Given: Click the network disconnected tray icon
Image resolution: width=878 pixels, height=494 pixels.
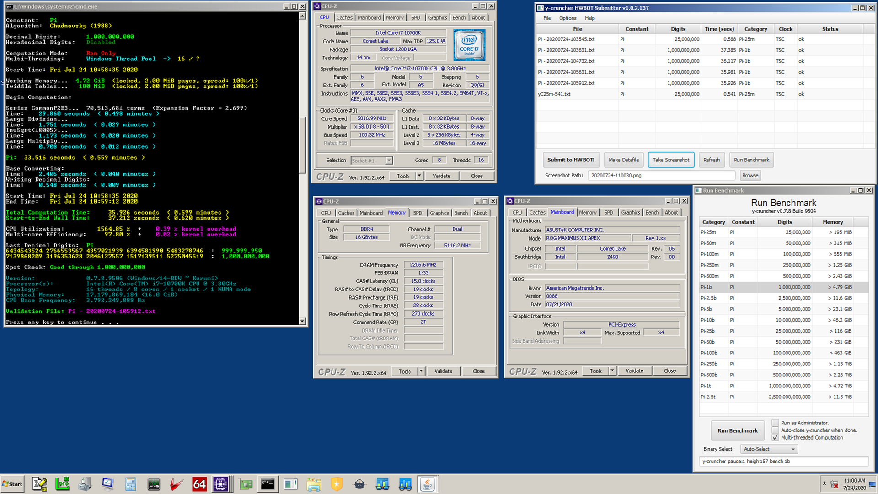Looking at the screenshot, I should coord(835,484).
